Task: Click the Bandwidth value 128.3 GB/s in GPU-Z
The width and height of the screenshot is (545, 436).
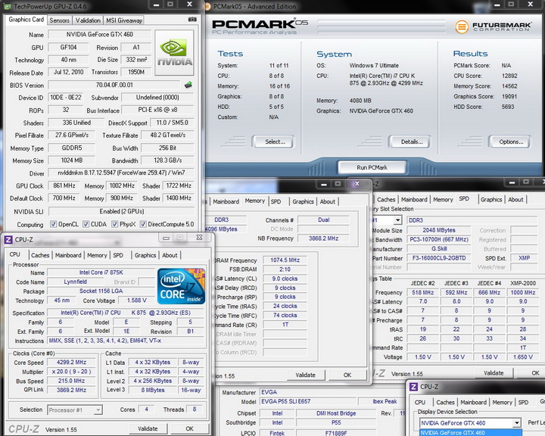Action: click(x=167, y=160)
